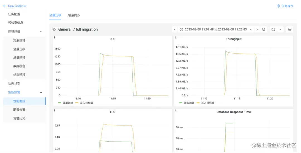Select 结束迁移 sidebar item
This screenshot has height=153, width=301.
(x=19, y=75)
